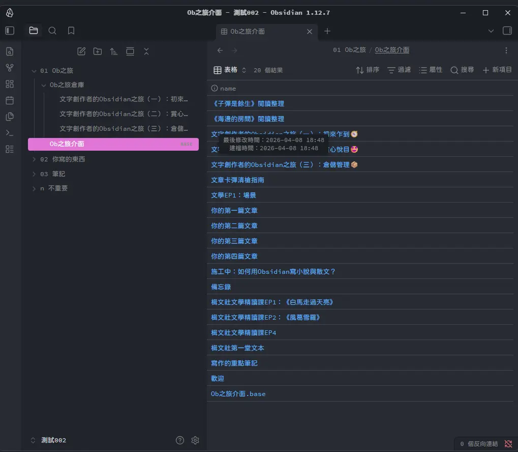Create a new folder in explorer
The height and width of the screenshot is (452, 518).
click(x=98, y=51)
